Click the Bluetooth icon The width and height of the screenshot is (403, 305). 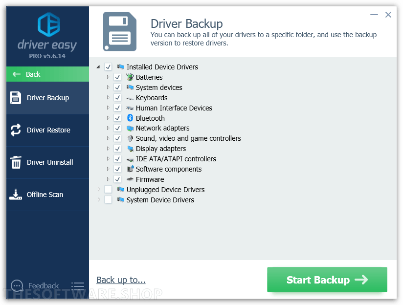[x=130, y=118]
